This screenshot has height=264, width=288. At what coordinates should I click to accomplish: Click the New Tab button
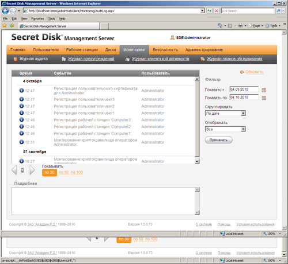pos(104,26)
